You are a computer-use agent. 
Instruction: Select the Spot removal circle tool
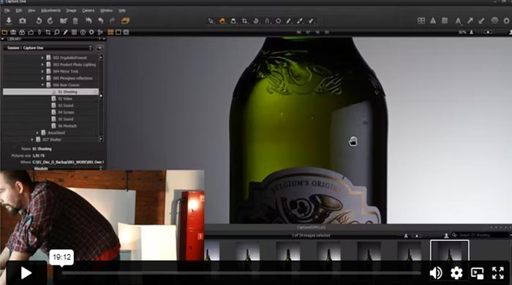(x=278, y=21)
